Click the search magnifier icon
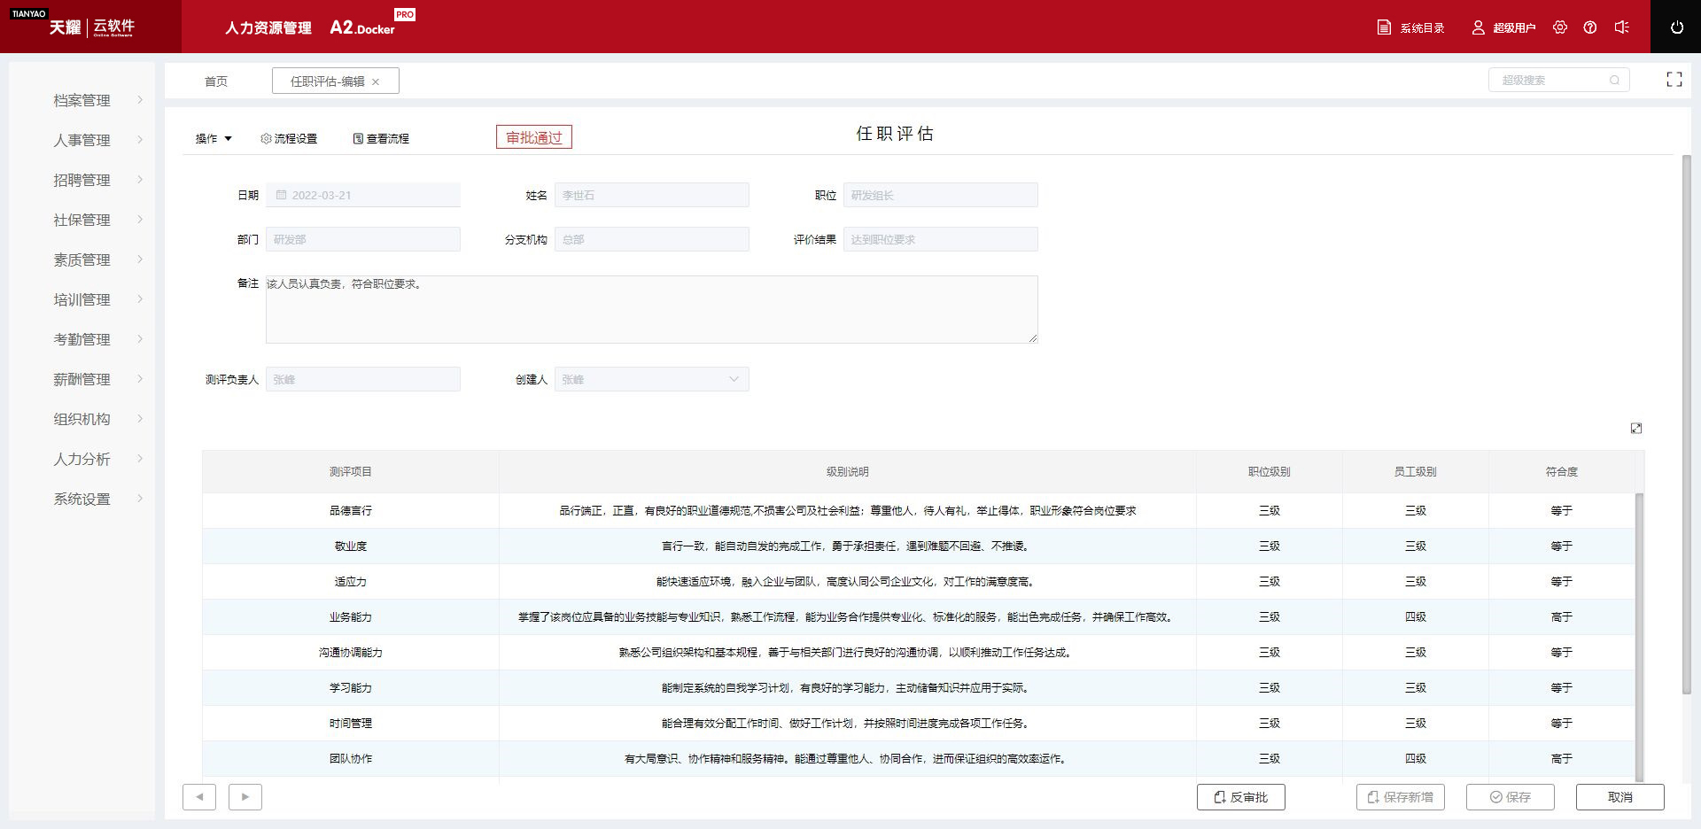Image resolution: width=1701 pixels, height=829 pixels. (1614, 81)
